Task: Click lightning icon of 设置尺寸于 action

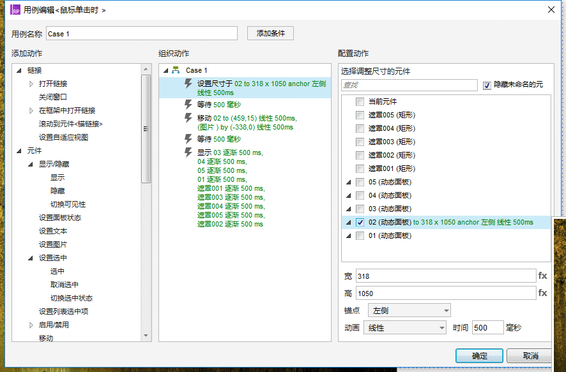Action: click(188, 84)
